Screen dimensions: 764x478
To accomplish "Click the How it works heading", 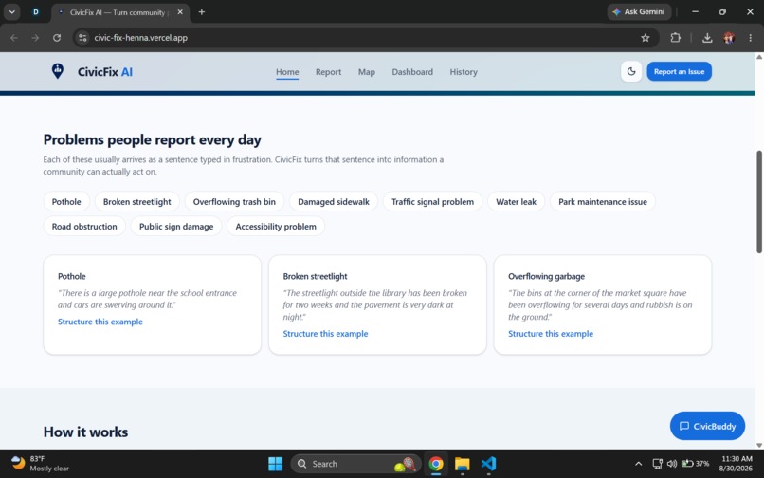I will [x=85, y=432].
